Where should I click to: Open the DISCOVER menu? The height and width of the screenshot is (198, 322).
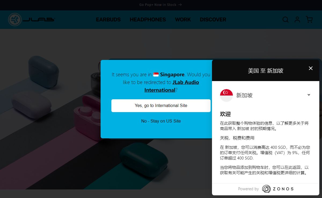pos(213,20)
